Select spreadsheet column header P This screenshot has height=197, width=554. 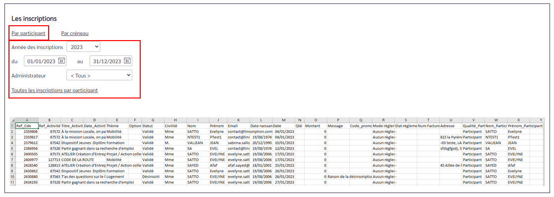point(338,121)
